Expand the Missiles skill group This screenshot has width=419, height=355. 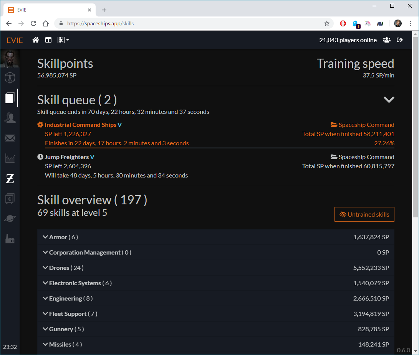[216, 344]
